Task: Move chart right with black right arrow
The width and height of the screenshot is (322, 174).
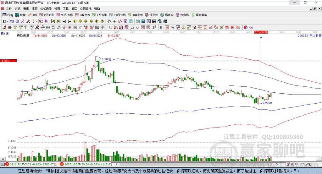Action: [x=69, y=21]
